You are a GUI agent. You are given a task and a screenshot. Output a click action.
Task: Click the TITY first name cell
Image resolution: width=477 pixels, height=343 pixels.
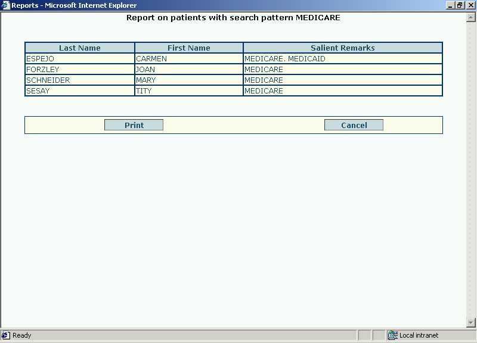click(189, 91)
